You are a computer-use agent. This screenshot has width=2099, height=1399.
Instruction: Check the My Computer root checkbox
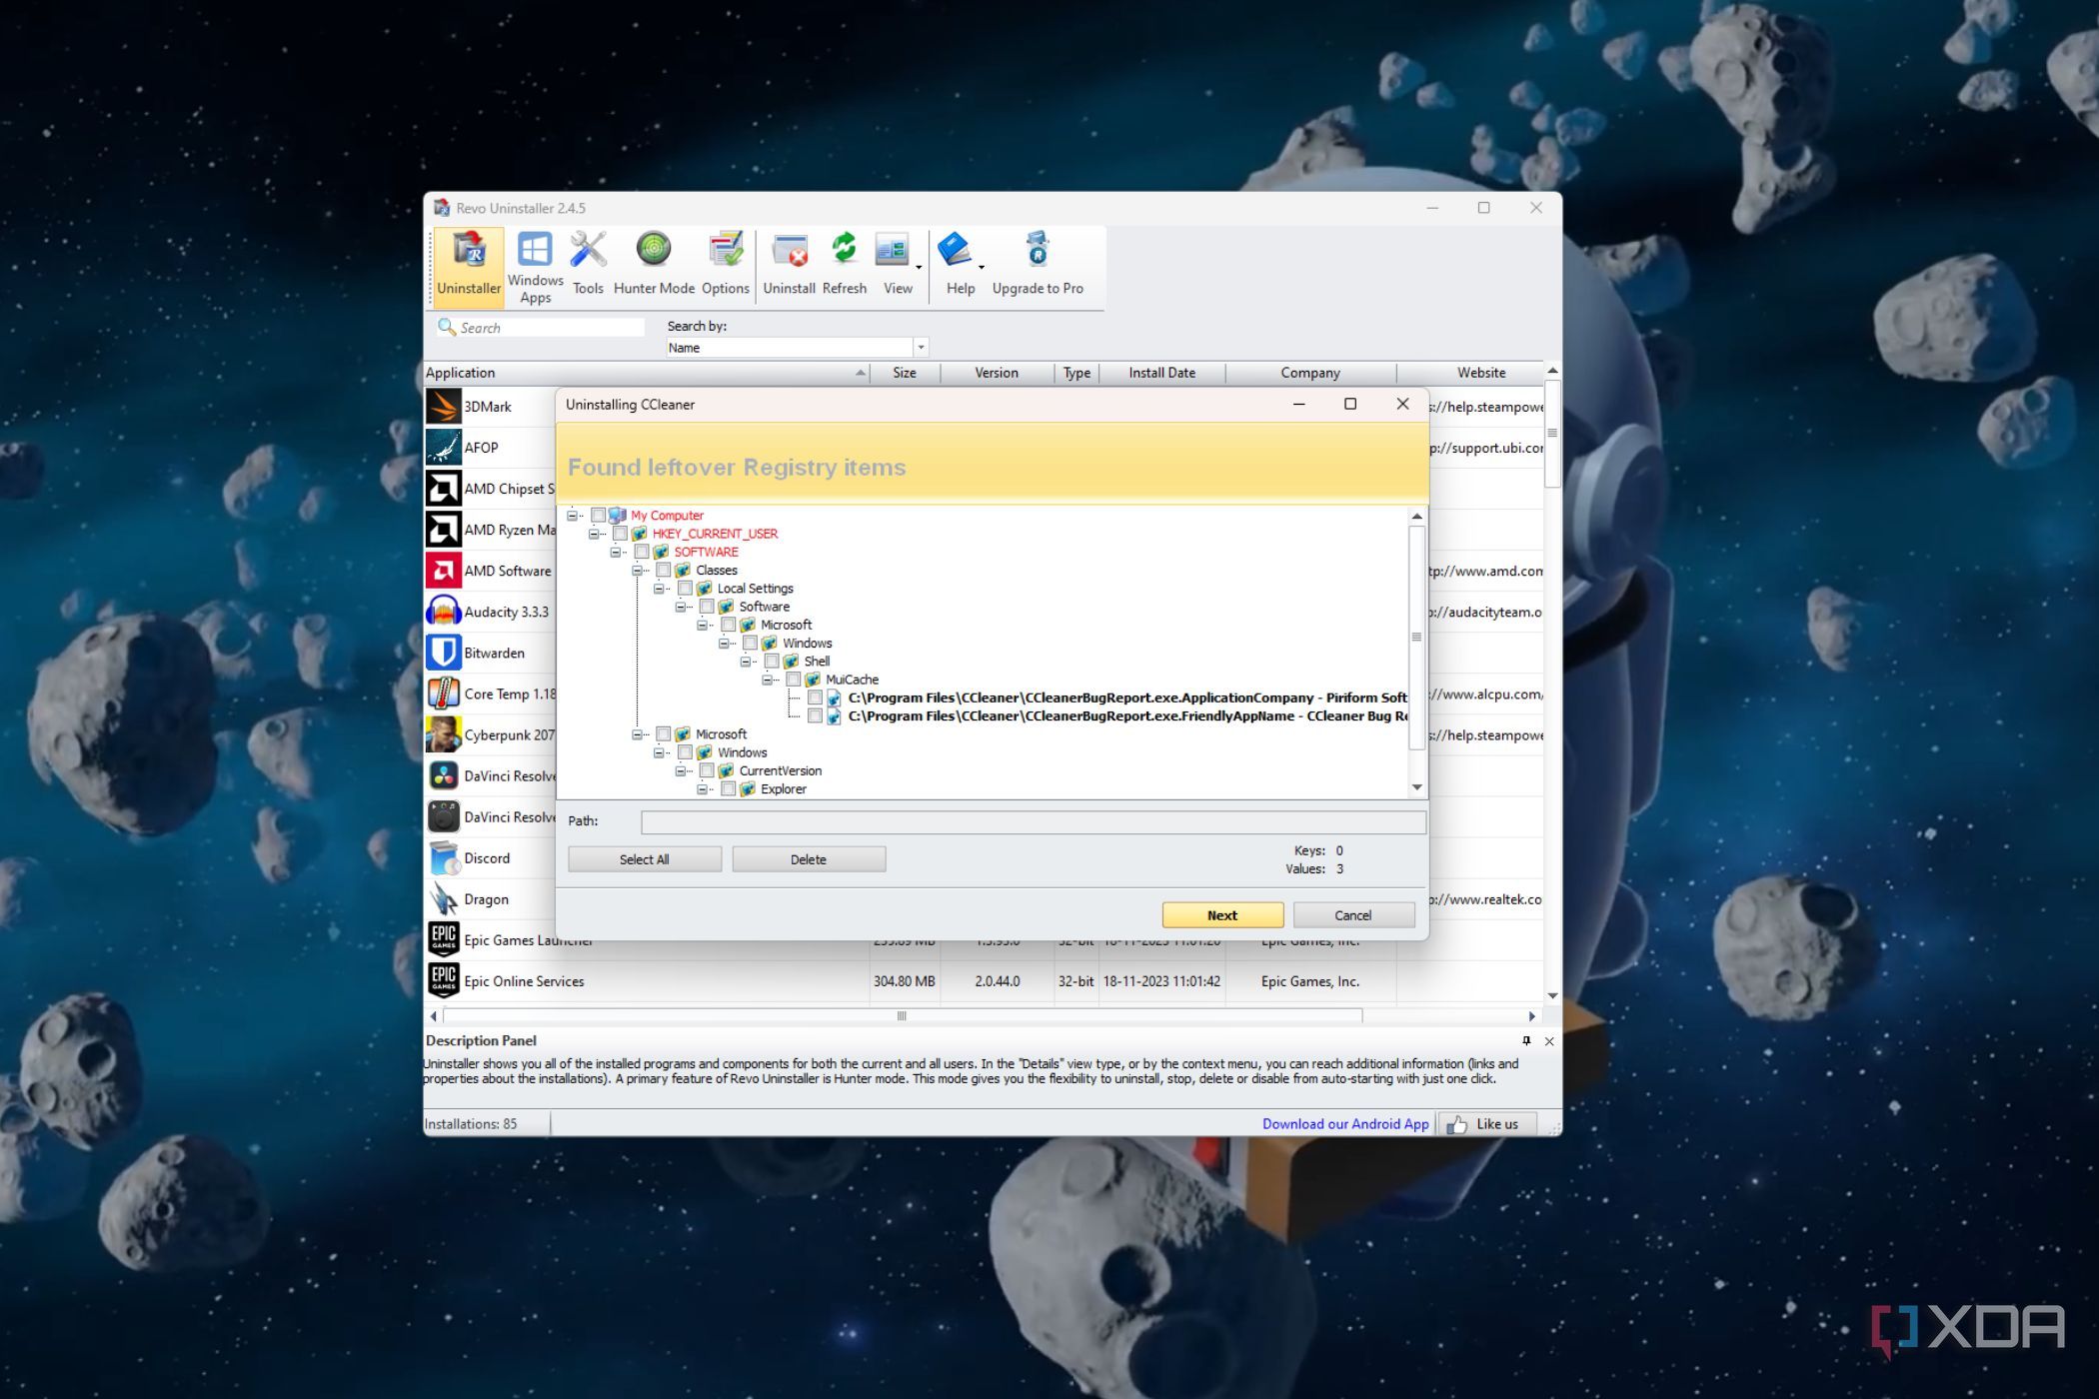(598, 516)
